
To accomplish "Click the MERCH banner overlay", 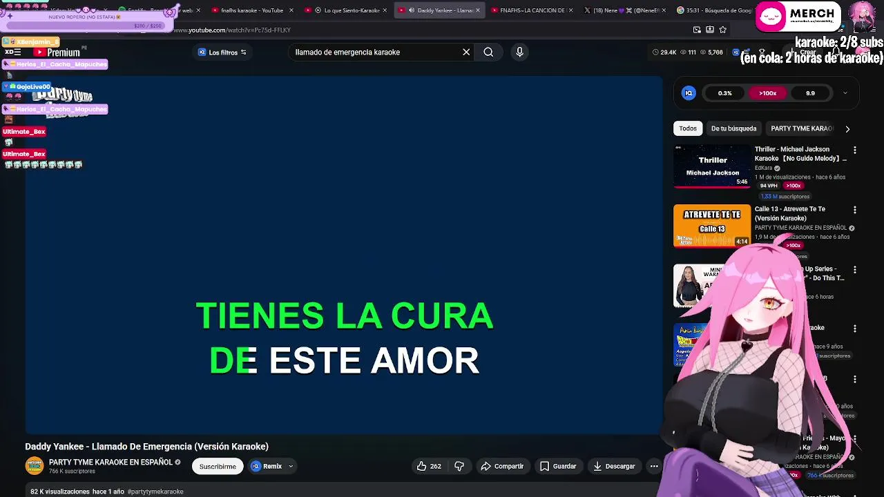I will point(798,17).
